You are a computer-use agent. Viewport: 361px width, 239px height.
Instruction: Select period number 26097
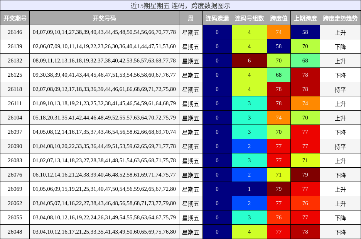pos(15,132)
